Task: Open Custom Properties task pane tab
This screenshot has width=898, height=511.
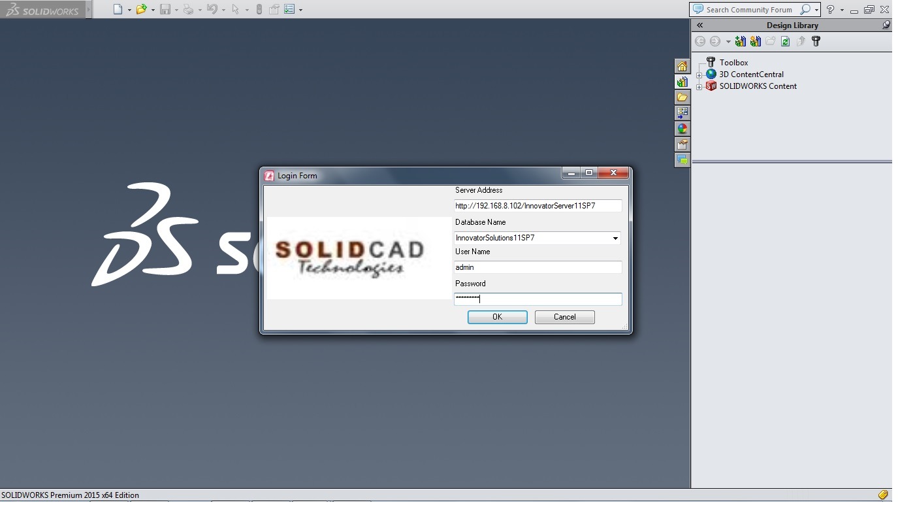Action: [x=682, y=144]
